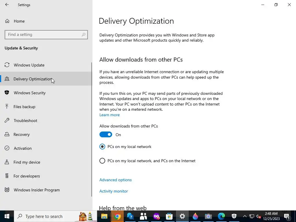Show hidden system tray icons
This screenshot has height=222, width=296.
point(245,216)
